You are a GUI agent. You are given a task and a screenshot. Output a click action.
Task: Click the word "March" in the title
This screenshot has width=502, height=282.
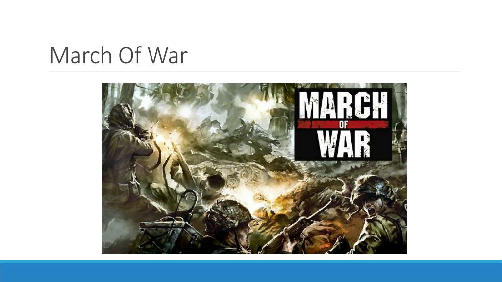[81, 55]
